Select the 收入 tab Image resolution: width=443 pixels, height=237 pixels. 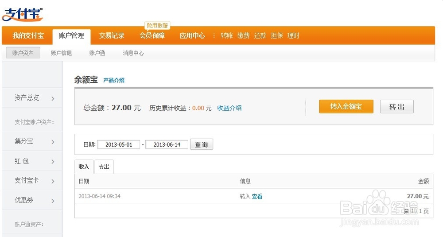[84, 167]
